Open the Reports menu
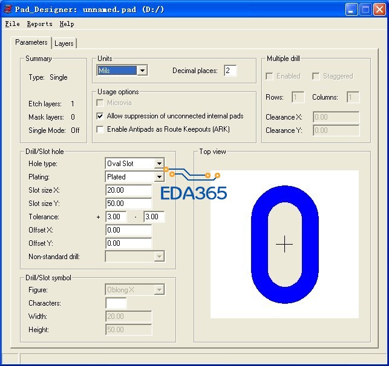 click(40, 24)
